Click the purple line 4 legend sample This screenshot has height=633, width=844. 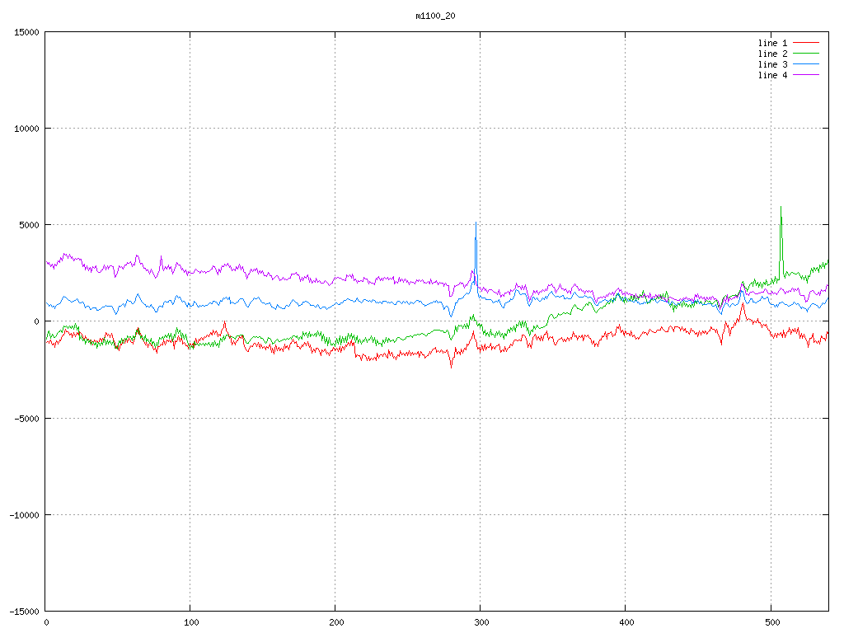tap(807, 75)
